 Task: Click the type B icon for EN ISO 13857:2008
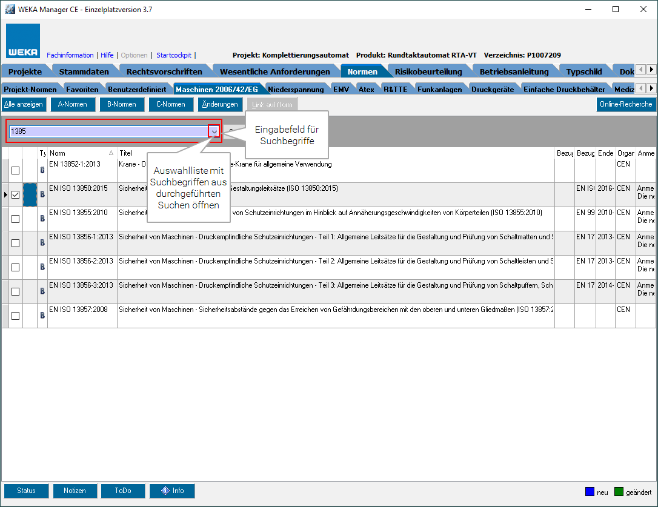tap(42, 316)
